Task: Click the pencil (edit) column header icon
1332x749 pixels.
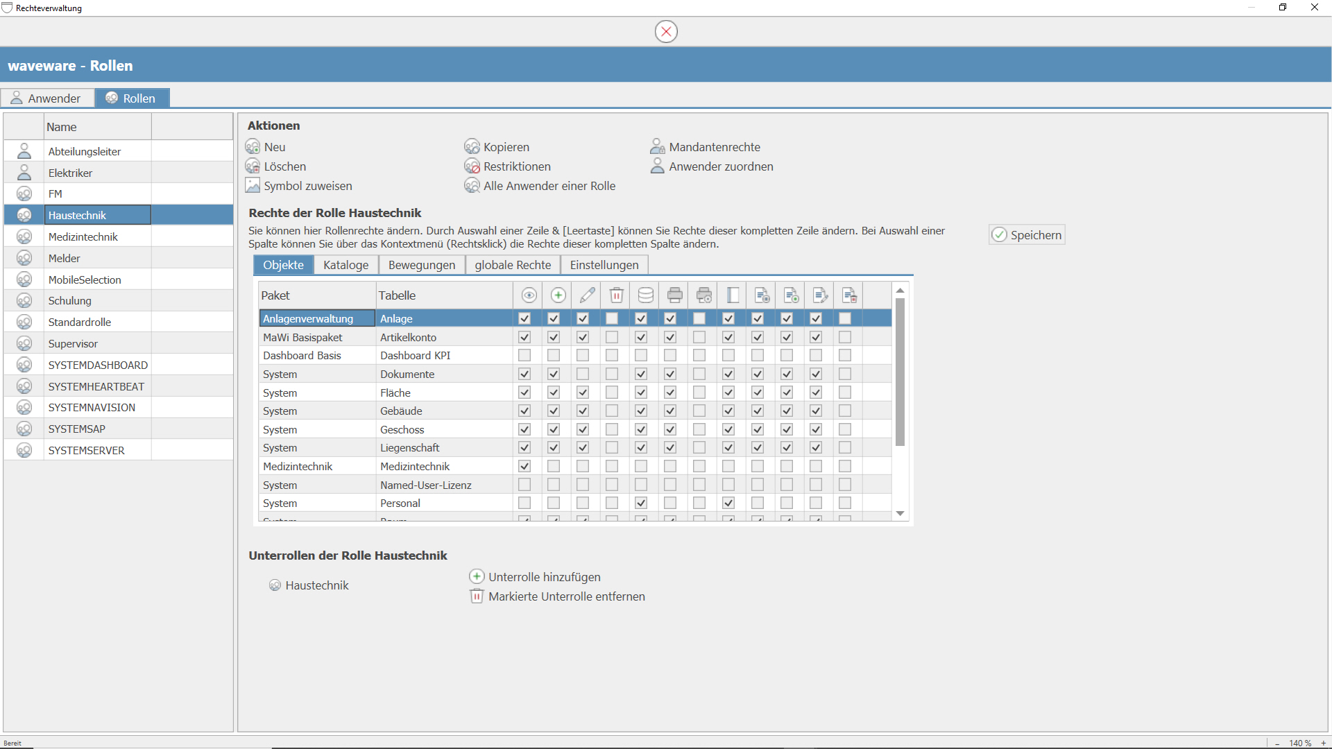Action: [x=587, y=295]
